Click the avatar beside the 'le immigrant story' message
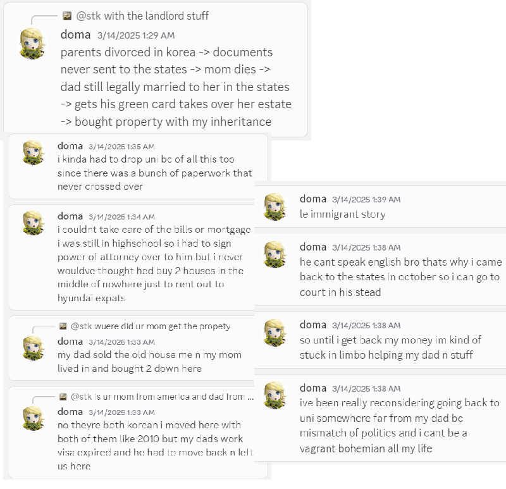Image resolution: width=506 pixels, height=489 pixels. point(275,207)
